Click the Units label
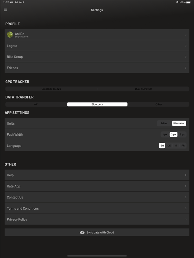This screenshot has height=258, width=194. point(11,123)
